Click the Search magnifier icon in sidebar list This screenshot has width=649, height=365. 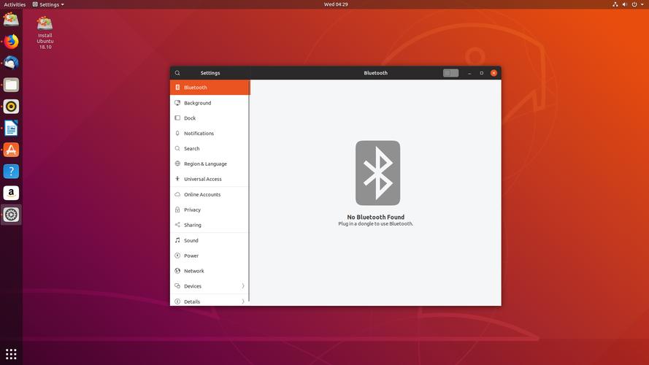[x=177, y=148]
